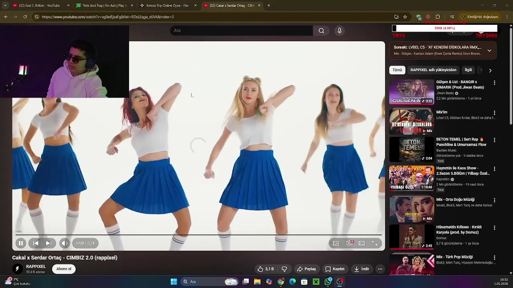Image resolution: width=513 pixels, height=288 pixels.
Task: Open the green extension with badge
Action: tap(418, 17)
